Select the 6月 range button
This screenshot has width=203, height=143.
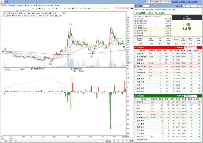(x=118, y=141)
